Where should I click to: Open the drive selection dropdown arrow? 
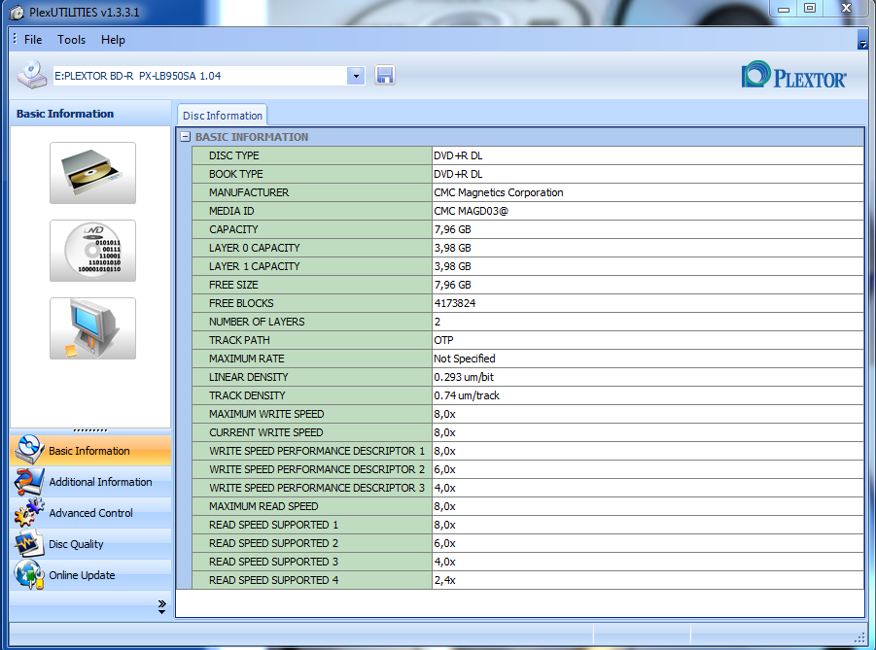coord(356,76)
